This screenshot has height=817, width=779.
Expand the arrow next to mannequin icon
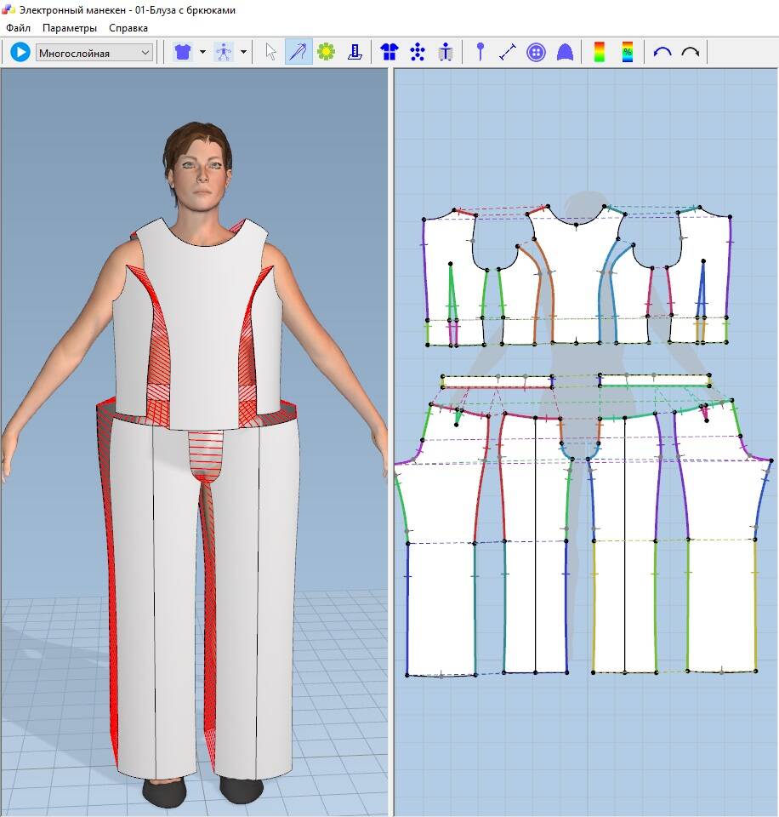(x=244, y=53)
